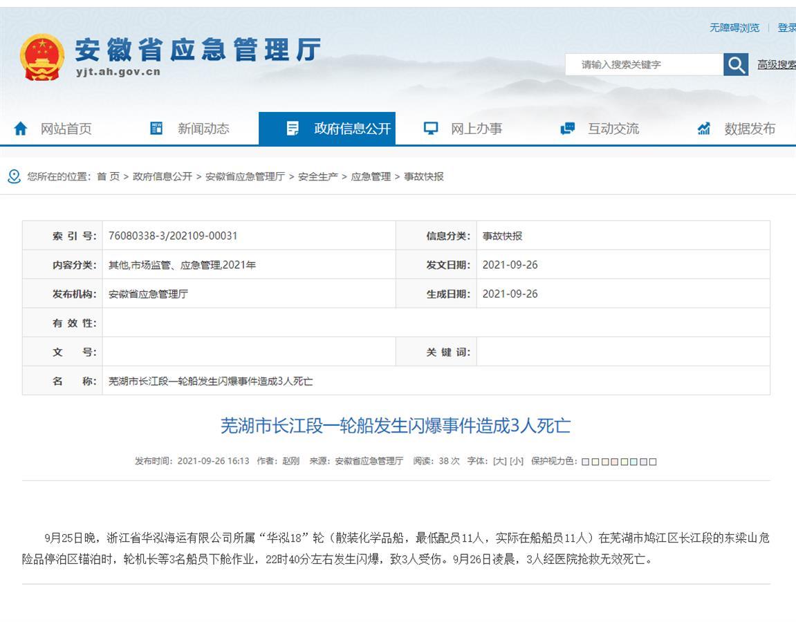The height and width of the screenshot is (622, 796).
Task: Open the 高级搜索 advanced search link
Action: [776, 65]
